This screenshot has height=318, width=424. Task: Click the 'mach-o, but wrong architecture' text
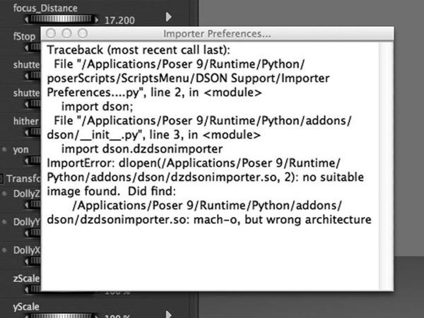(x=282, y=220)
